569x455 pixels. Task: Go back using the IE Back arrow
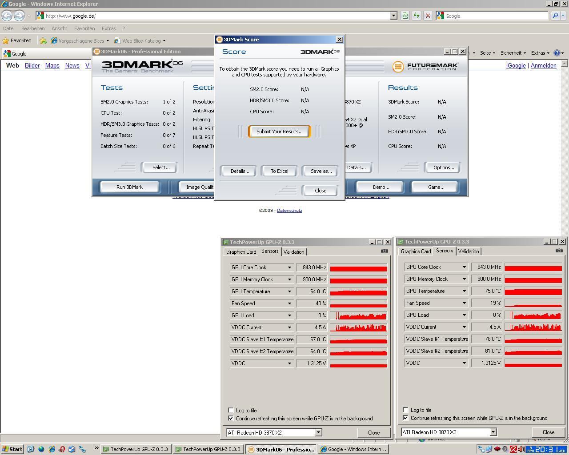pyautogui.click(x=7, y=16)
